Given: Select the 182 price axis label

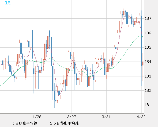Looking at the screenshot, I should [148, 90].
